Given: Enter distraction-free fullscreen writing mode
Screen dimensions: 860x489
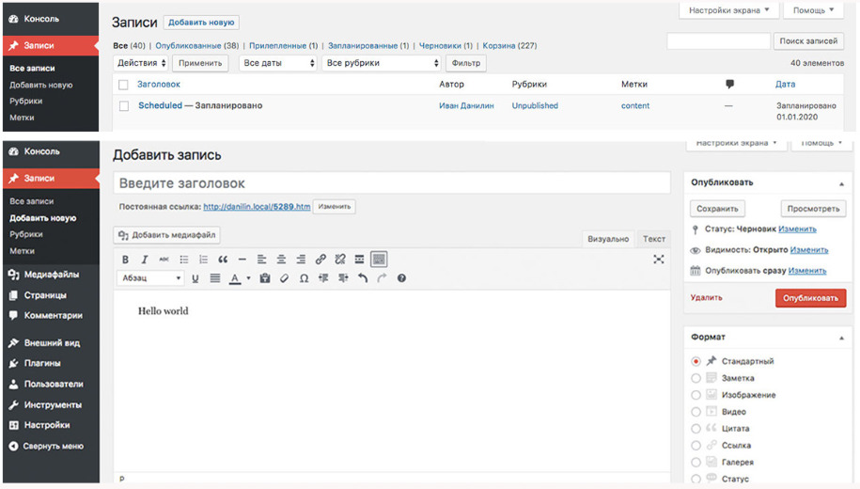Looking at the screenshot, I should point(659,260).
